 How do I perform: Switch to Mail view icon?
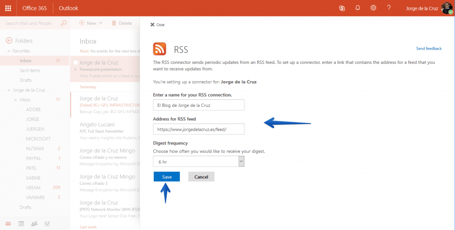point(8,224)
